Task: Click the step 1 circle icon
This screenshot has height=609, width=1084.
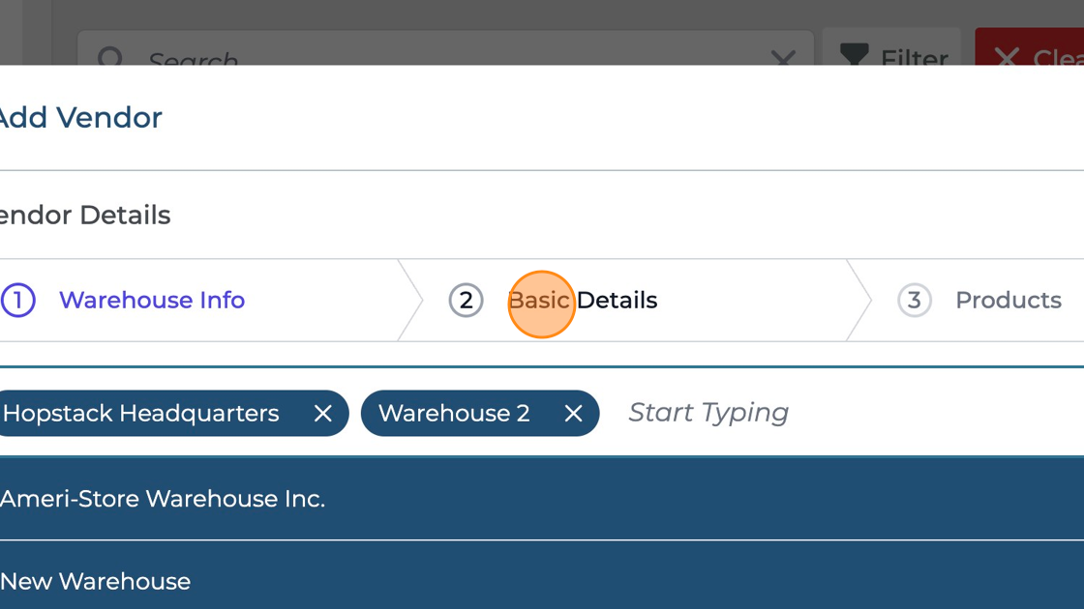Action: [17, 301]
